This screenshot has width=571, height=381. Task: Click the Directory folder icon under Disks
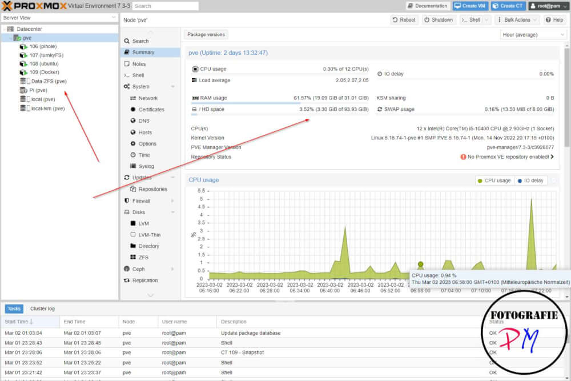[133, 246]
